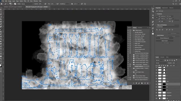Select the Move tool

tap(1, 9)
